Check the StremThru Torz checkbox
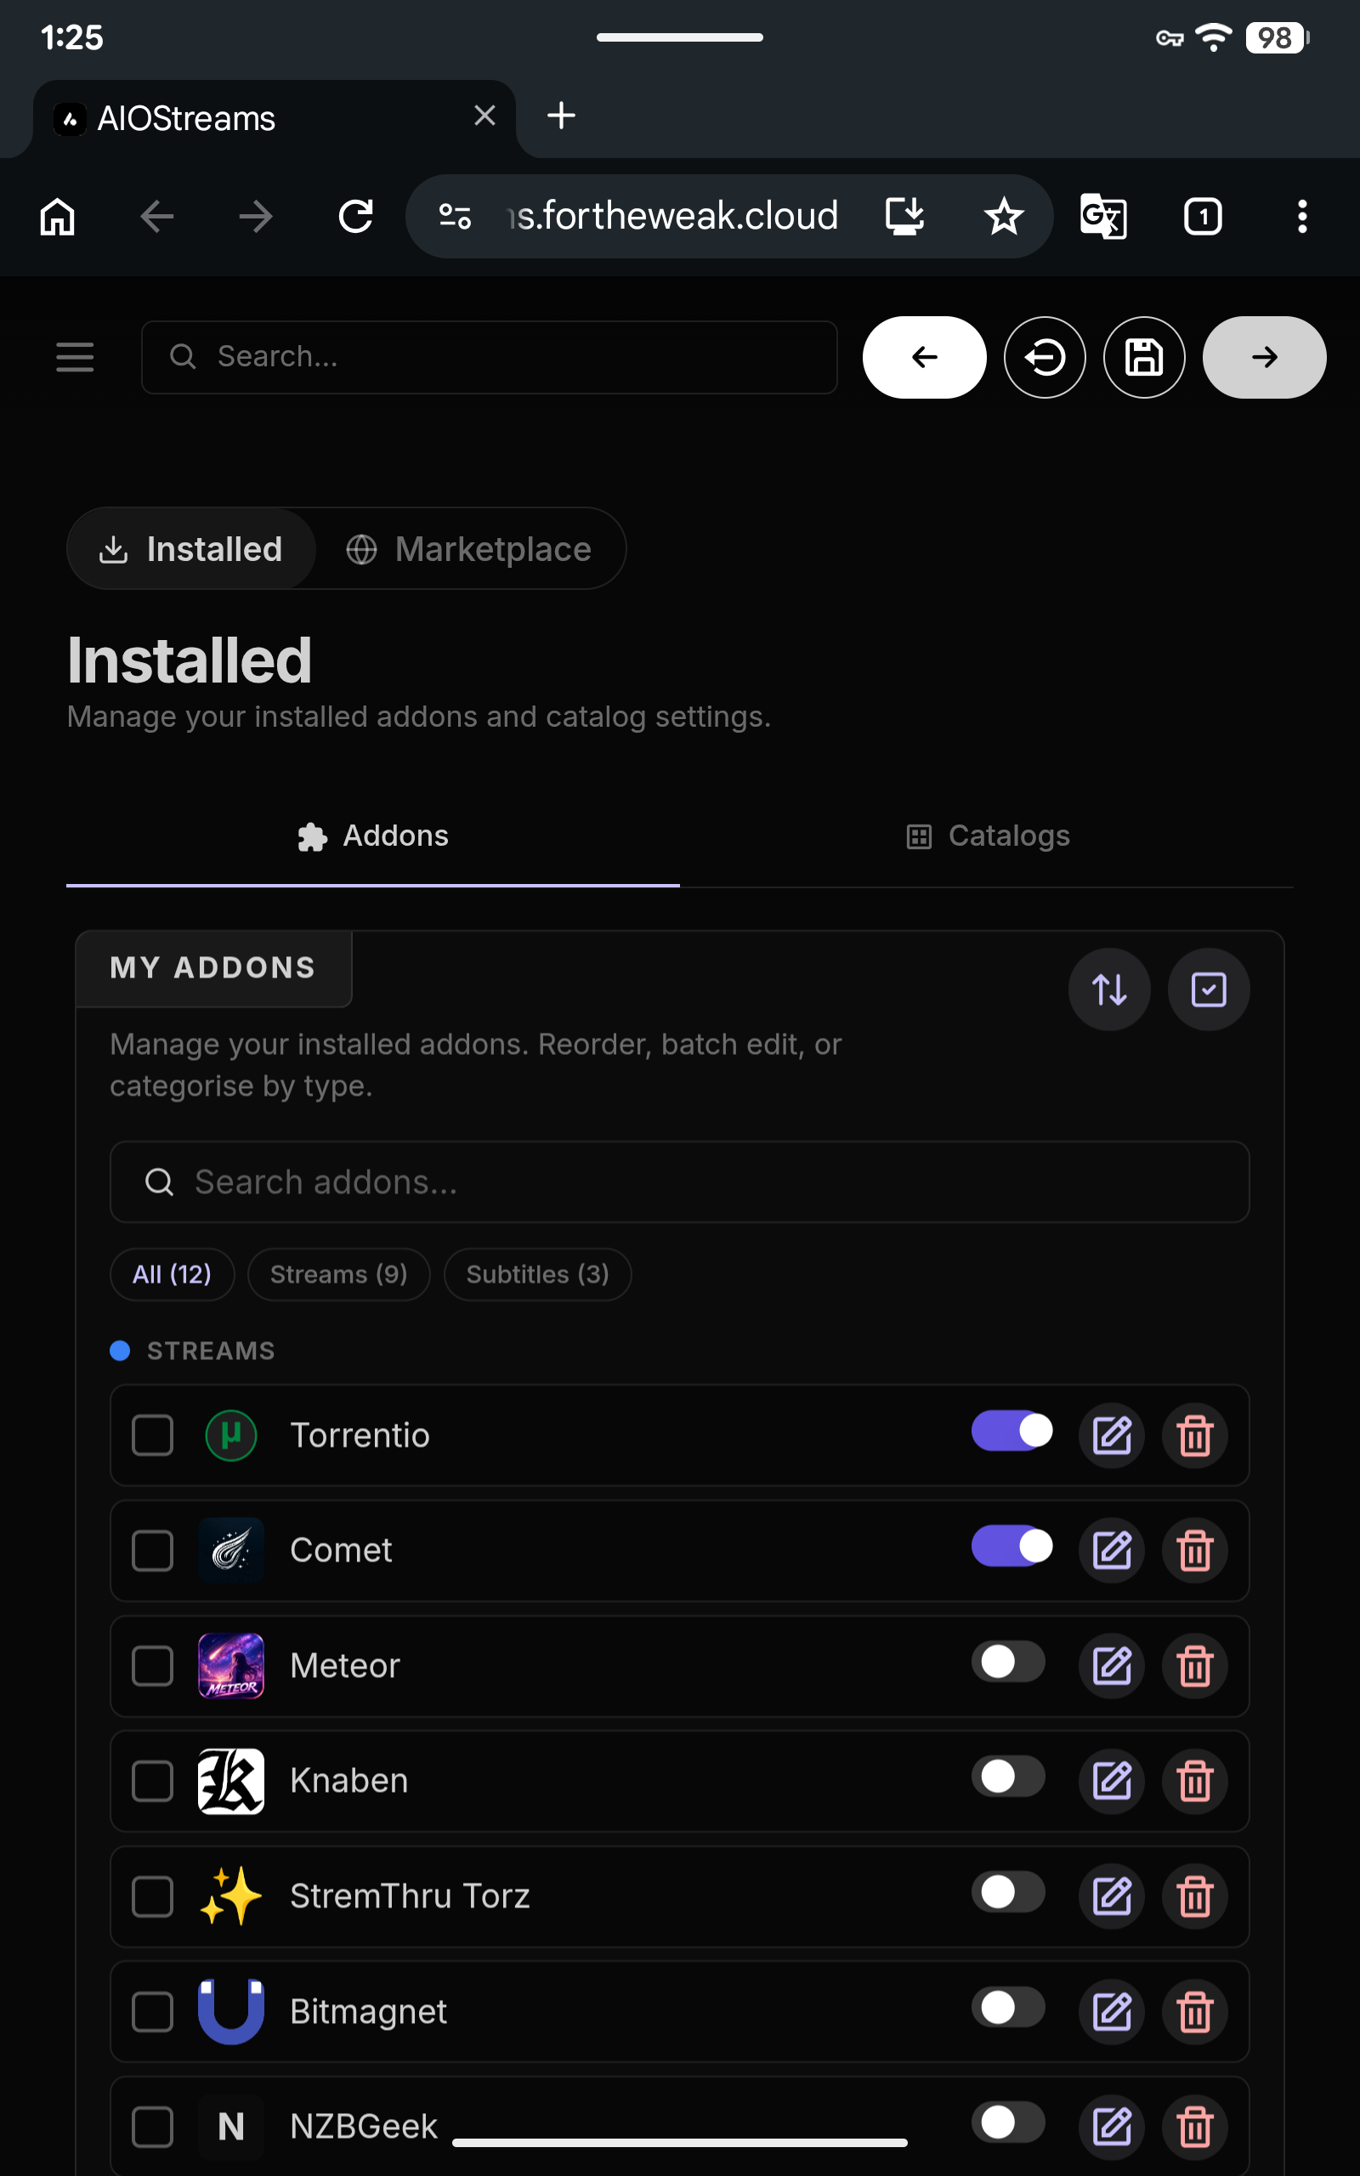Viewport: 1360px width, 2176px height. click(152, 1896)
